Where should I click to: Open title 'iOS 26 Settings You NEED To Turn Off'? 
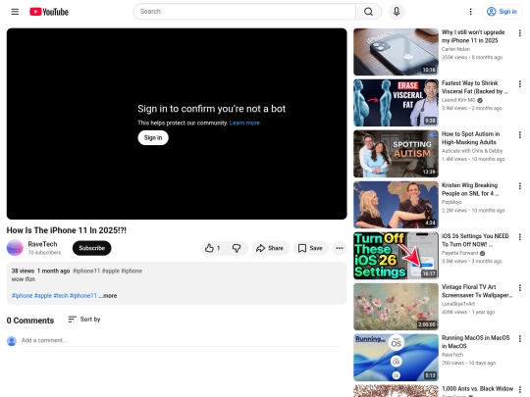point(475,240)
